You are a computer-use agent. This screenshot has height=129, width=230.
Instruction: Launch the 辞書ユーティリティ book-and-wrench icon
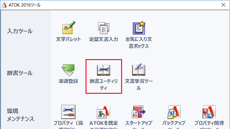(104, 70)
